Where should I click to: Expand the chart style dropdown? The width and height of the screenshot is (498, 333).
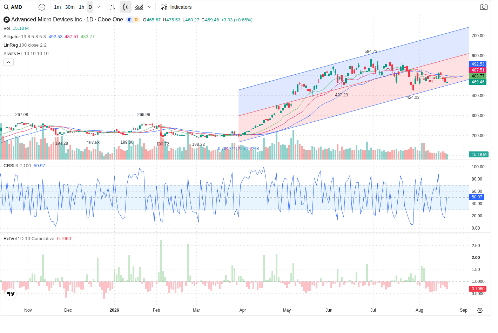coord(150,7)
